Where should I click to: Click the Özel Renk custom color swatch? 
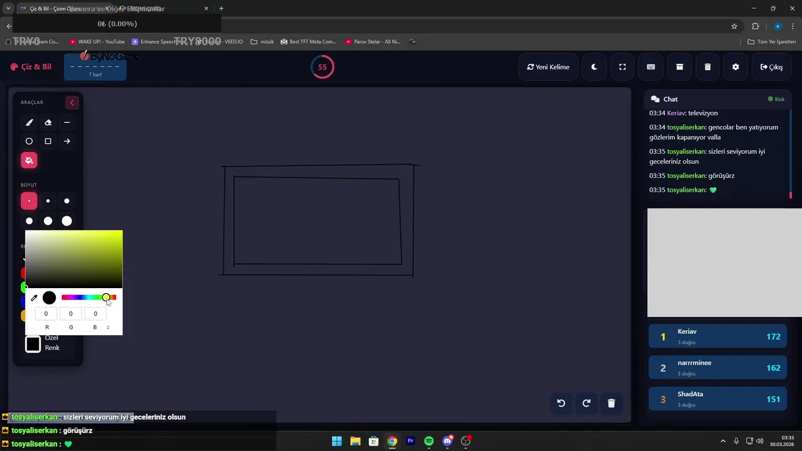(x=33, y=344)
